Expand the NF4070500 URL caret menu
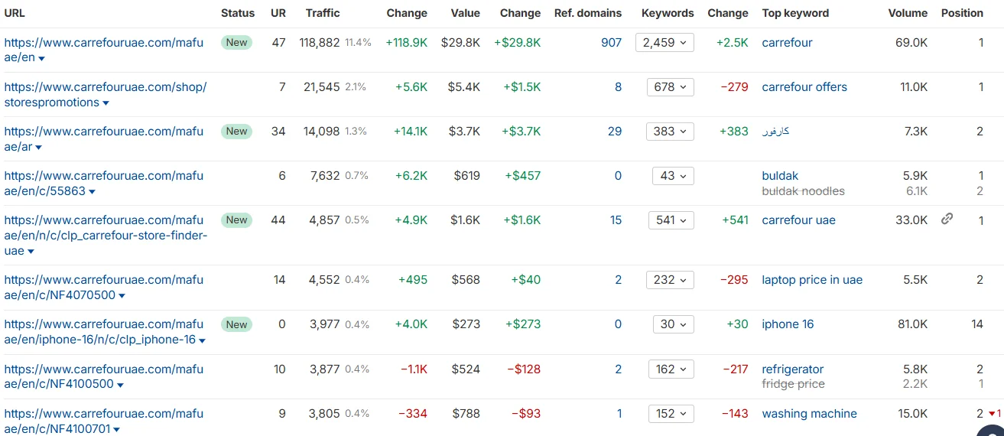This screenshot has width=1004, height=436. pos(122,296)
